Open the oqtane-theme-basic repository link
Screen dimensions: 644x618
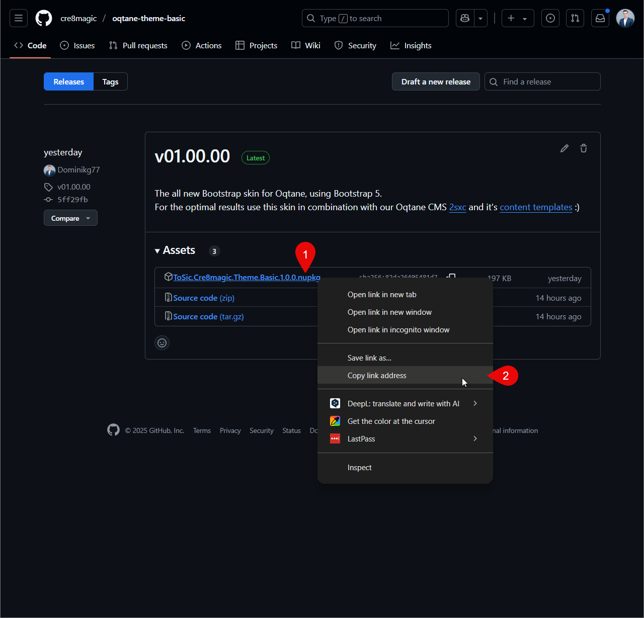[149, 18]
